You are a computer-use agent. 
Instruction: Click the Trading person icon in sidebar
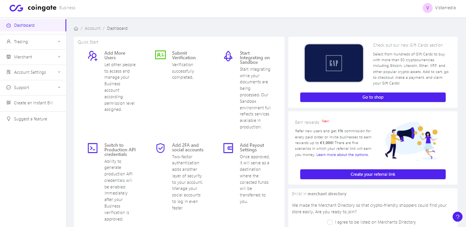[8, 42]
